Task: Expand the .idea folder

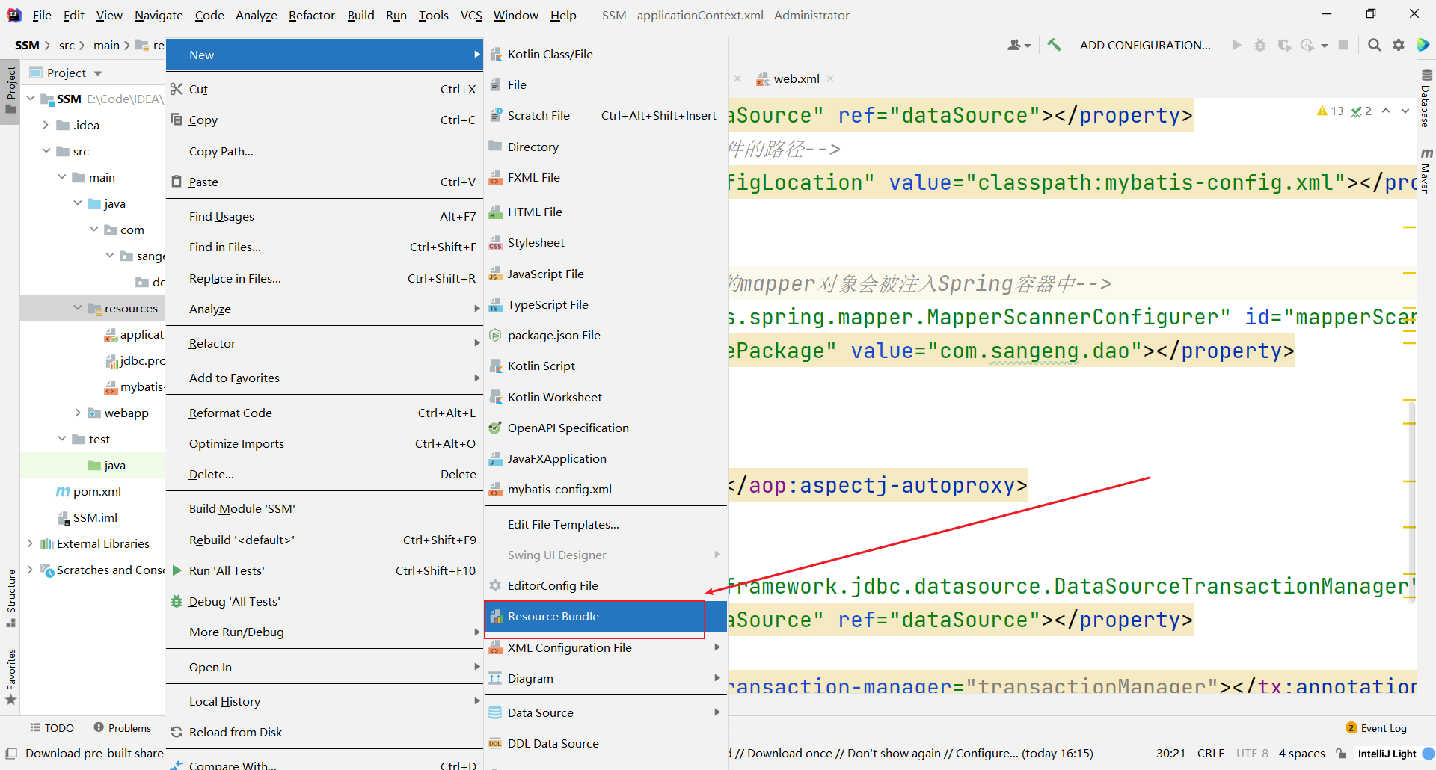Action: coord(46,125)
